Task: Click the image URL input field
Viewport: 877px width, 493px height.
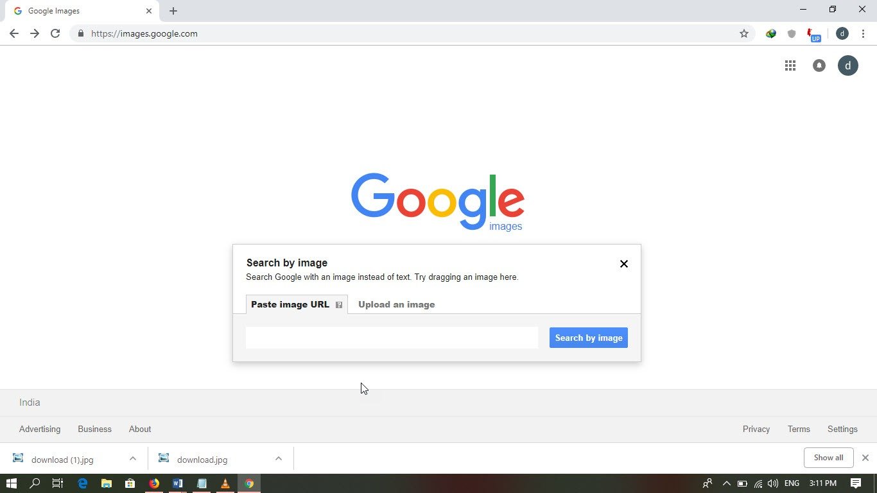Action: point(392,338)
